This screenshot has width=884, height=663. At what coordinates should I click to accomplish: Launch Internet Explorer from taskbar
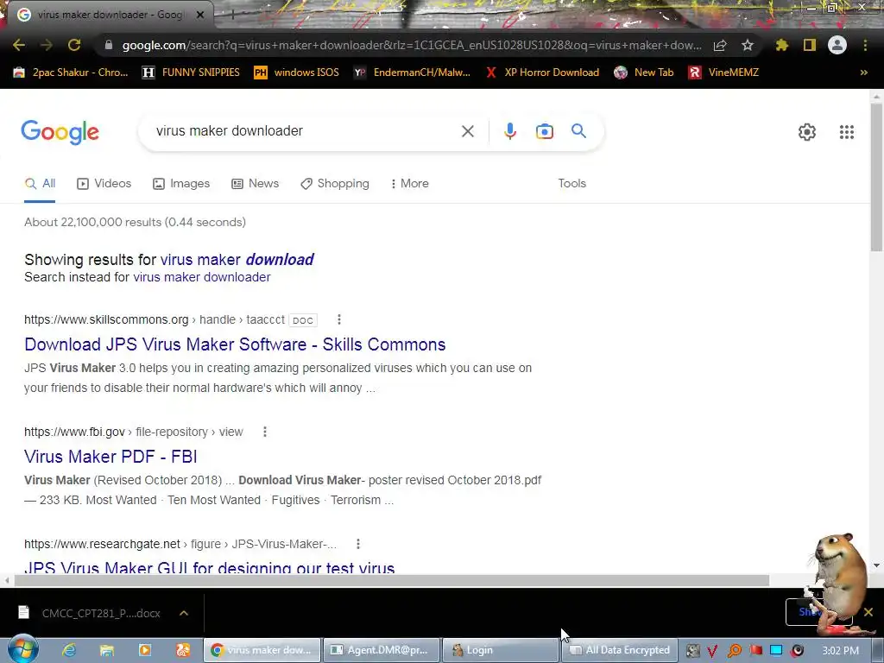[x=69, y=650]
